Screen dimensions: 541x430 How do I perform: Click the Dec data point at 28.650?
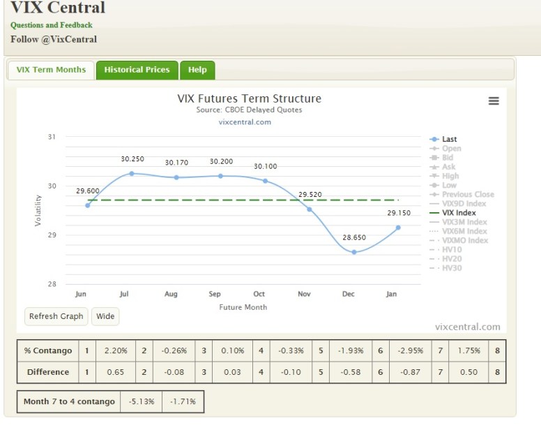tap(354, 252)
